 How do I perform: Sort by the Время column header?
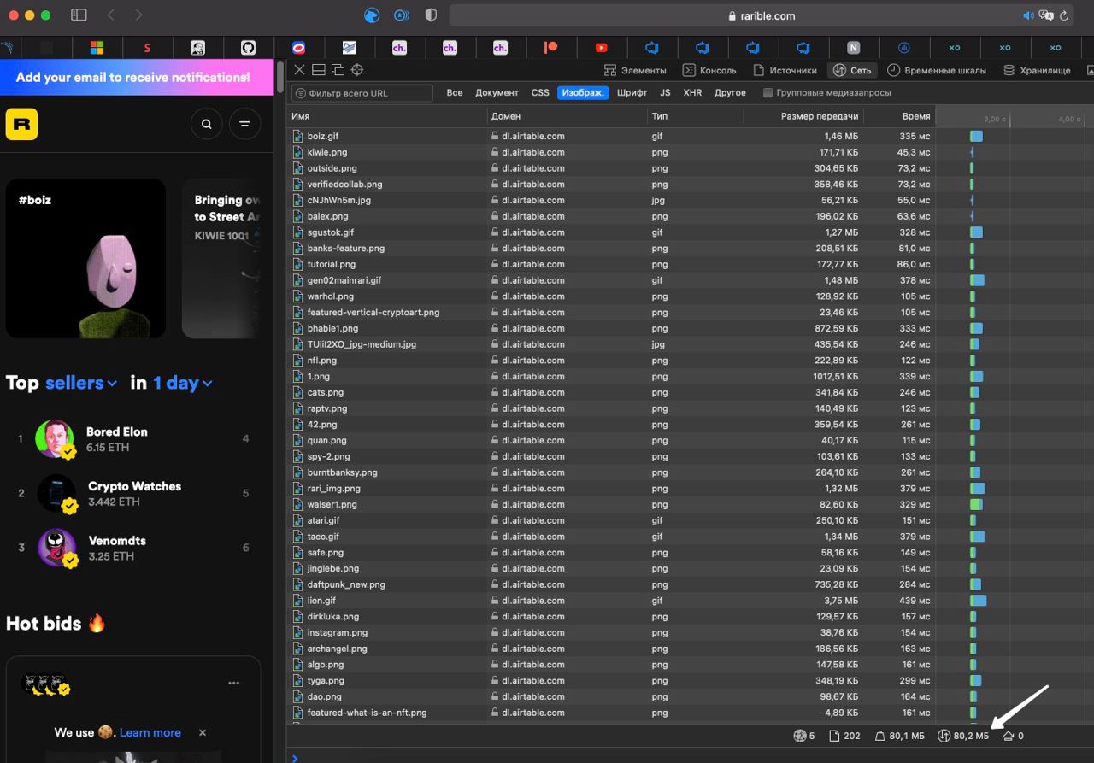click(901, 116)
